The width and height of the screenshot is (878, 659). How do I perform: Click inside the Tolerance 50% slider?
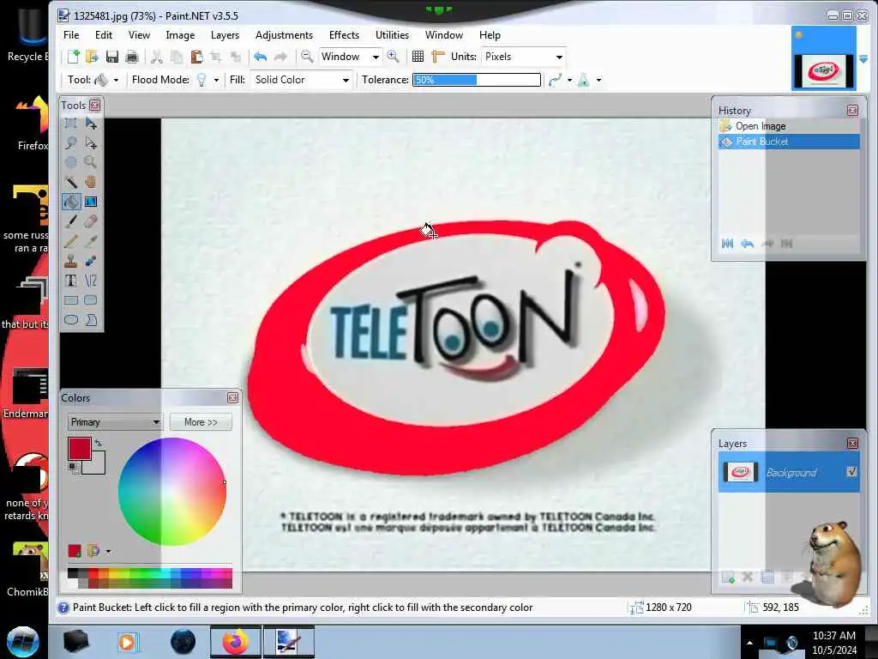[477, 80]
